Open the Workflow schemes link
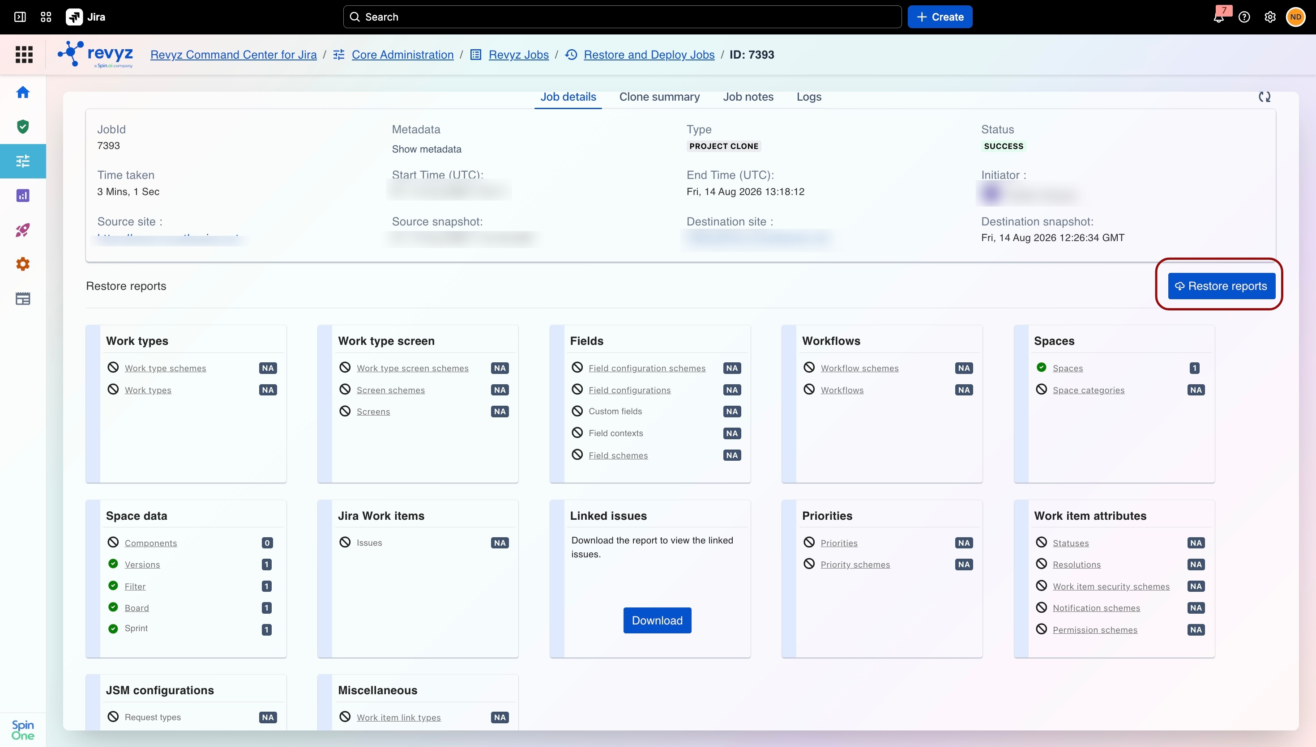1316x747 pixels. pos(860,369)
